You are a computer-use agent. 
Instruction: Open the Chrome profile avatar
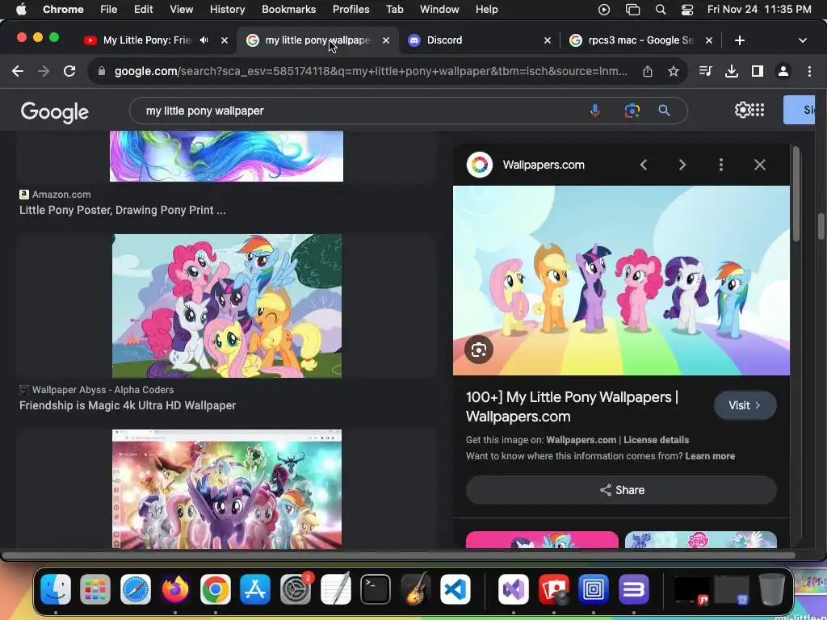(783, 71)
